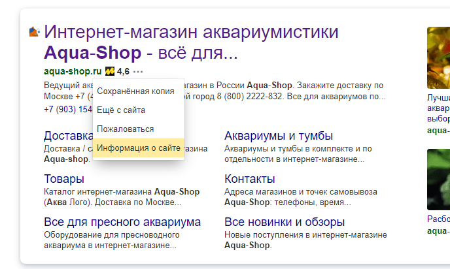Click the 8 (800) 2222-832 snippet text
This screenshot has height=269, width=450.
[x=249, y=96]
